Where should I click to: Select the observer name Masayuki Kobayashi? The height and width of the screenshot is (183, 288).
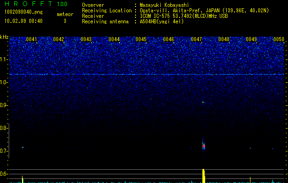[164, 5]
